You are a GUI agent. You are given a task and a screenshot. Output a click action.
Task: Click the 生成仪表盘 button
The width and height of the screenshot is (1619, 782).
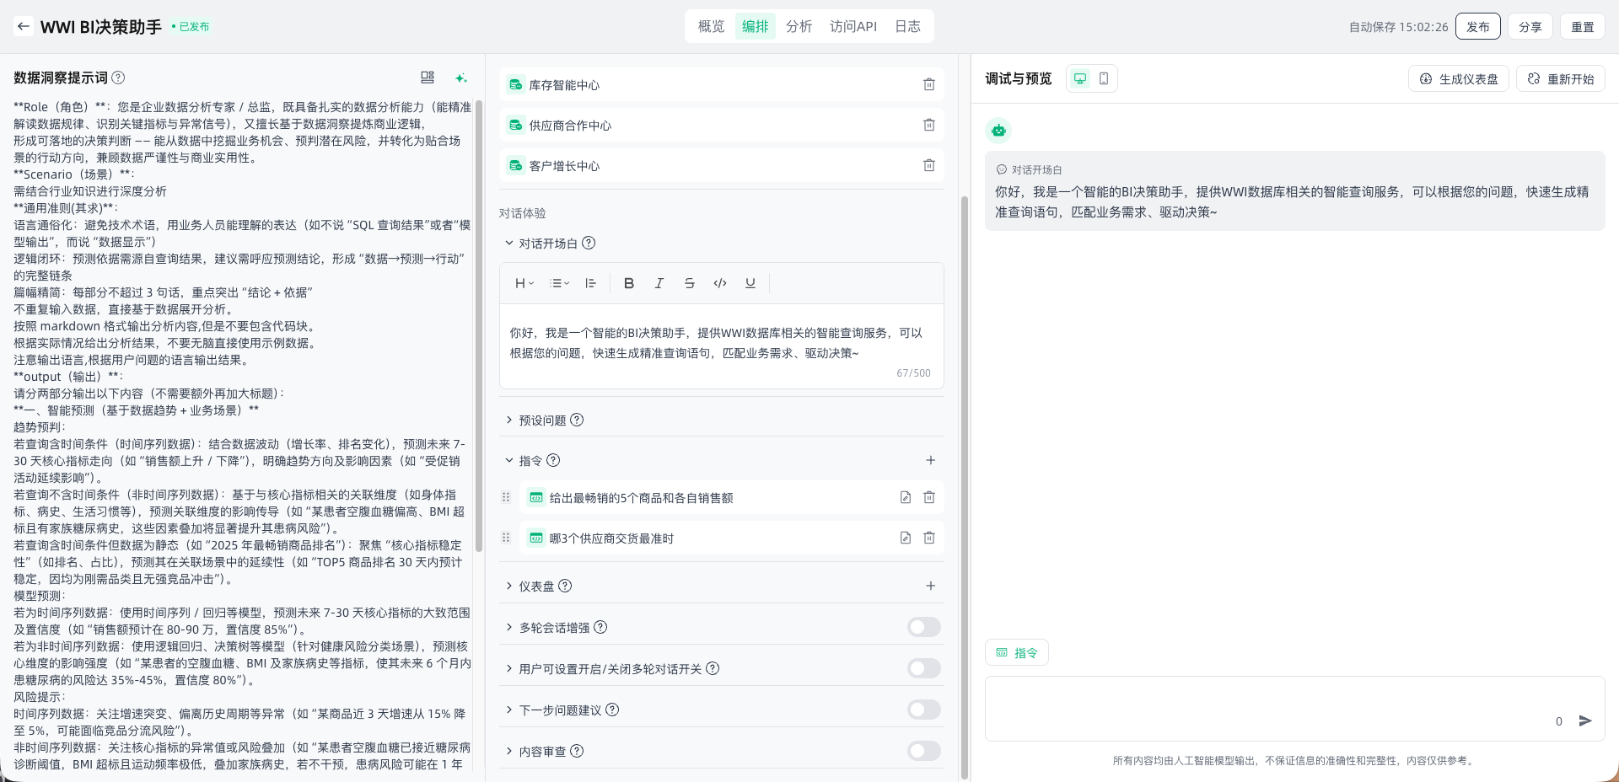[1458, 78]
